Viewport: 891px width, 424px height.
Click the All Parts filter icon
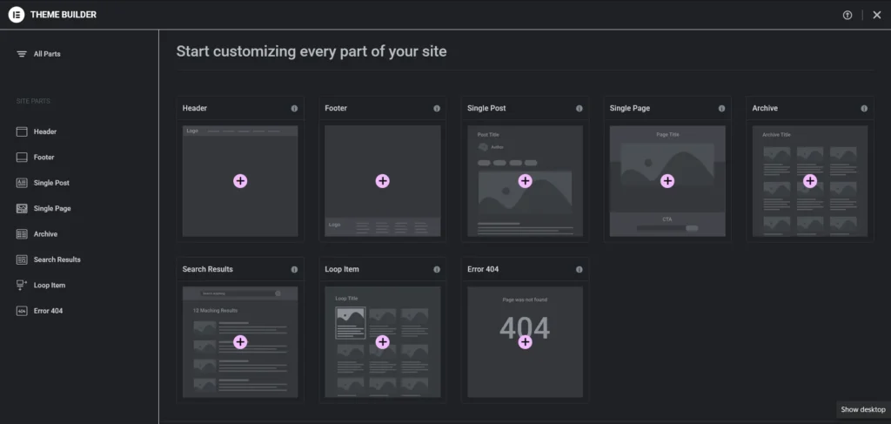tap(22, 54)
